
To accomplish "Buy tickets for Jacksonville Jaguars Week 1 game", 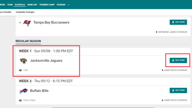I will point(178,60).
